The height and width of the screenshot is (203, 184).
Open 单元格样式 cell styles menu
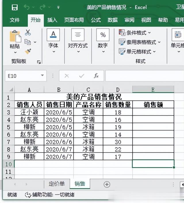click(x=137, y=52)
